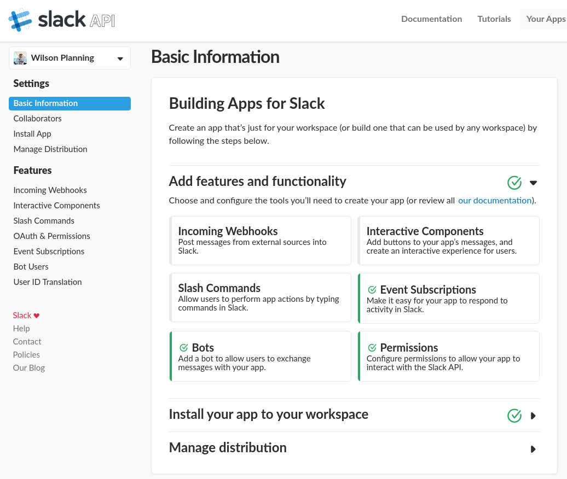Click the green checkmark on Bots card
Viewport: 567px width, 479px height.
pyautogui.click(x=184, y=348)
